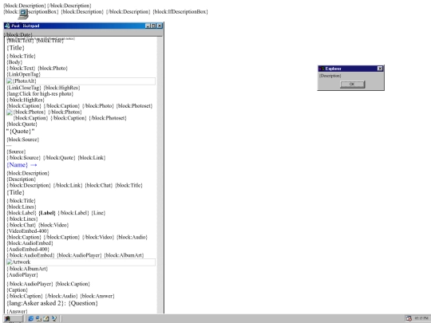This screenshot has height=323, width=431.
Task: Click the {LinkOpenTag} text line
Action: (x=24, y=74)
